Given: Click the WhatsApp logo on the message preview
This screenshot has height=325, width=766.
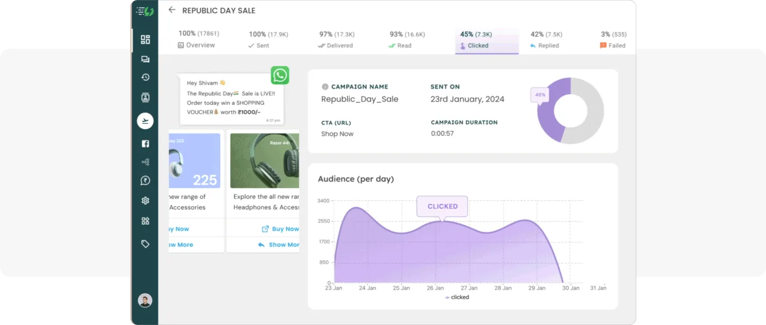Looking at the screenshot, I should pos(280,75).
